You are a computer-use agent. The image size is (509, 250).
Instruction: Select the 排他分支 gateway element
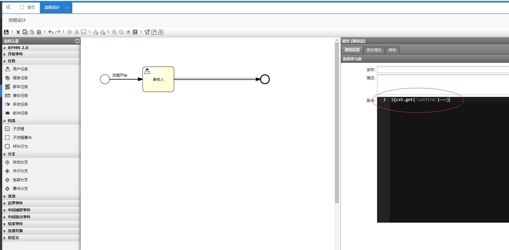point(20,162)
